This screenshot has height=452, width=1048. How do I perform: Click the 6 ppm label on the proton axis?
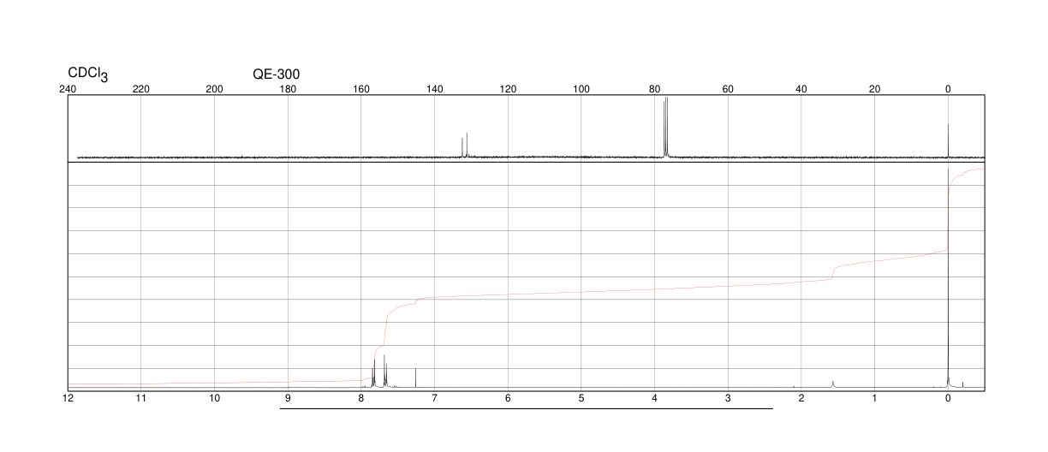coord(508,399)
